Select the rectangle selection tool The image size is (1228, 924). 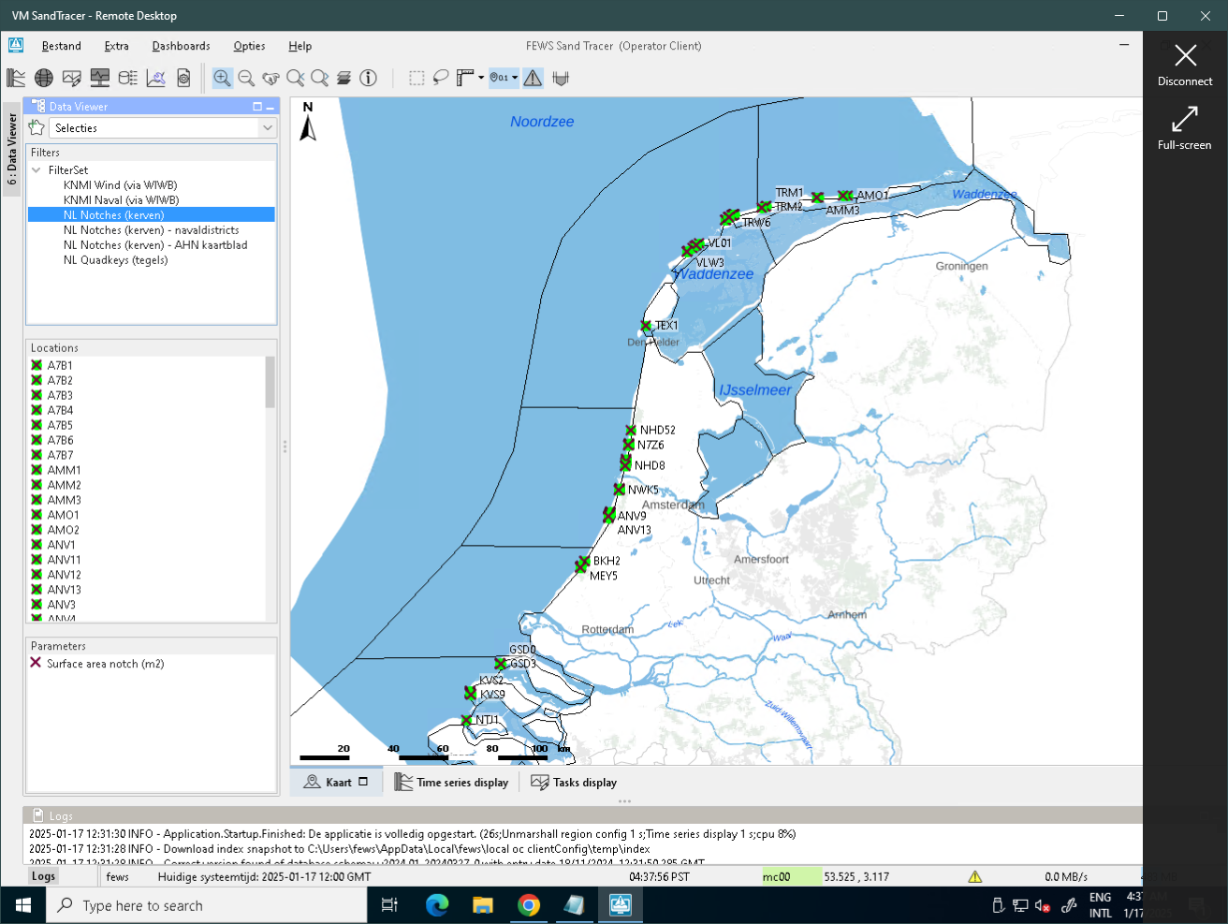point(416,78)
